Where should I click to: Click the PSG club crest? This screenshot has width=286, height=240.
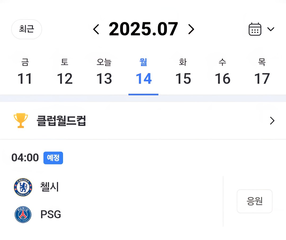click(23, 214)
